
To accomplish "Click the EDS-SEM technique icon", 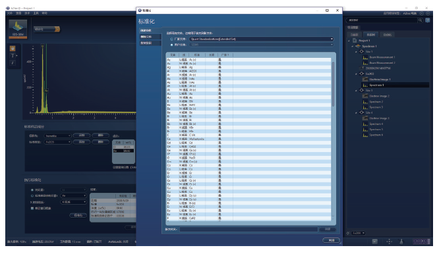I will tap(18, 29).
